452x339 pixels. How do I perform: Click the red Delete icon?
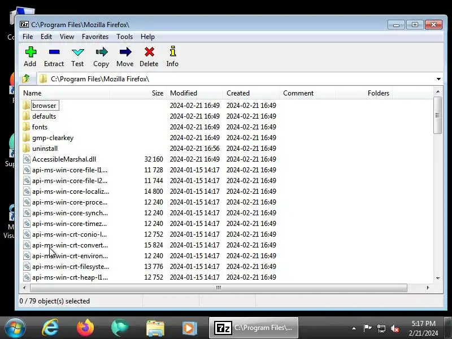[x=149, y=52]
